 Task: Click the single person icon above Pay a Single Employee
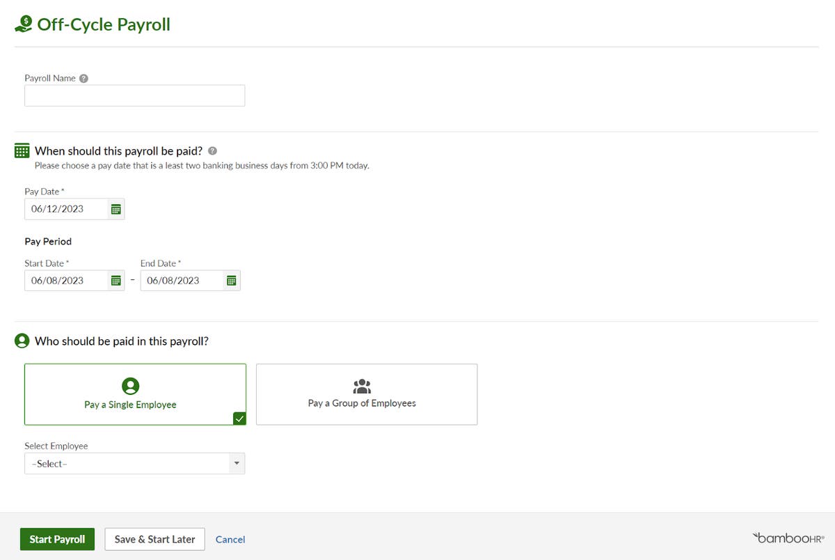coord(129,385)
